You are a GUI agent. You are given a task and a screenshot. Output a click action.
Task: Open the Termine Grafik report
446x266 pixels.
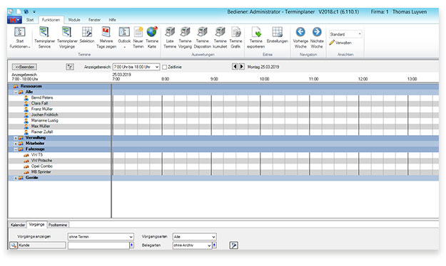235,38
